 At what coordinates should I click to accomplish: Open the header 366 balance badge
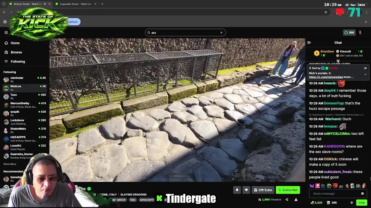[349, 33]
